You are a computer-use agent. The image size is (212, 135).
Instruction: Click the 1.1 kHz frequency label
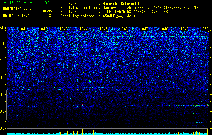(x=3, y=44)
